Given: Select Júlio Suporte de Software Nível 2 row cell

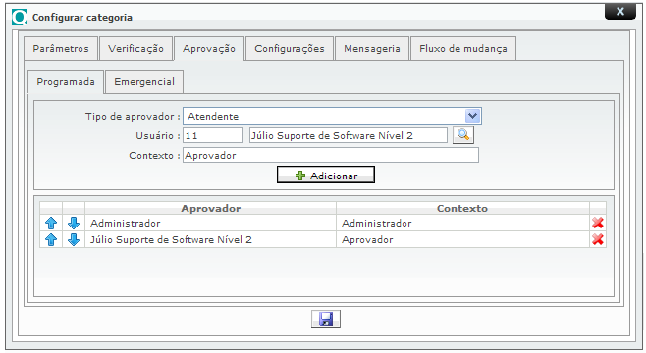Looking at the screenshot, I should (210, 239).
